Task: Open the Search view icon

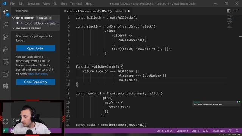Action: pyautogui.click(x=6, y=25)
